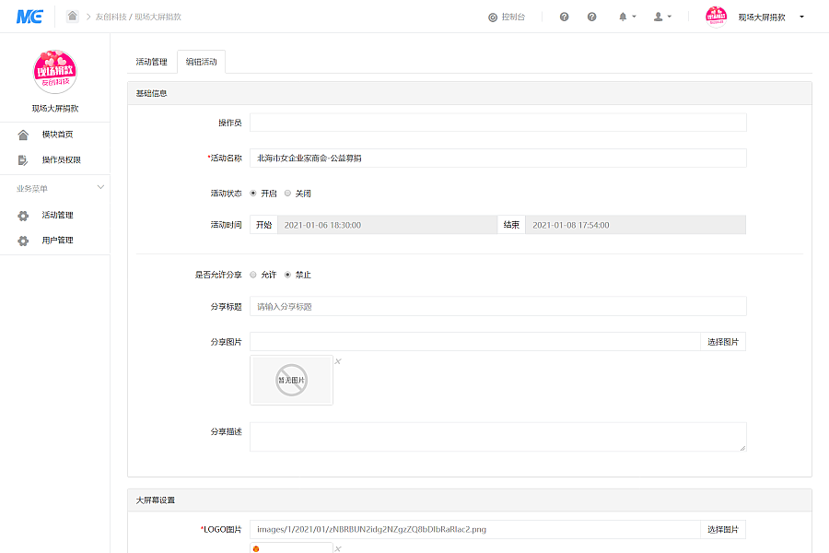Open the user account icon dropdown
Screen dimensions: 829x553
click(662, 17)
